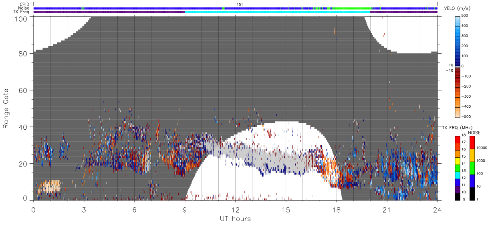
Task: Click the 9 label on TX FRQ legend
Action: coord(464,199)
